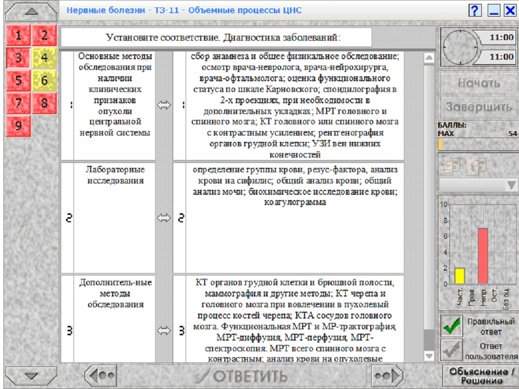The width and height of the screenshot is (519, 389).
Task: Show the Правильный ответ checkmark
Action: (x=452, y=325)
